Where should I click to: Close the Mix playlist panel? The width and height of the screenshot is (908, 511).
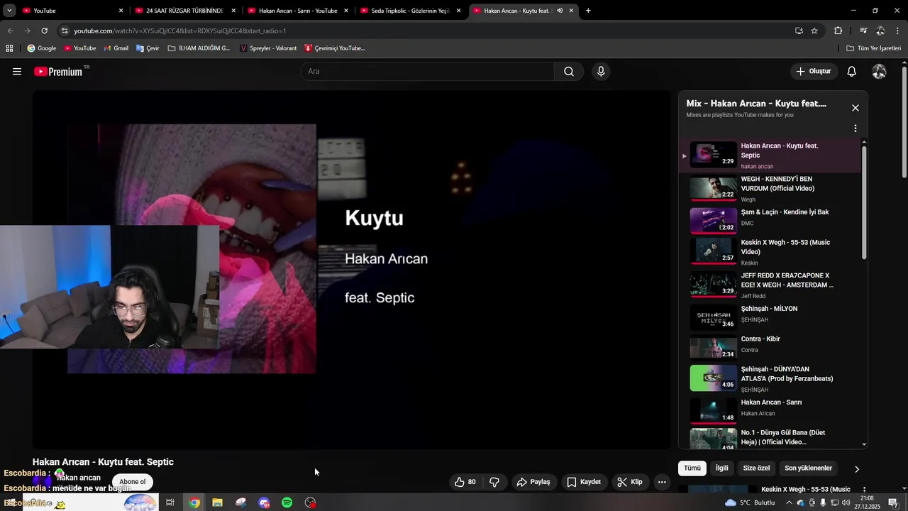[856, 108]
